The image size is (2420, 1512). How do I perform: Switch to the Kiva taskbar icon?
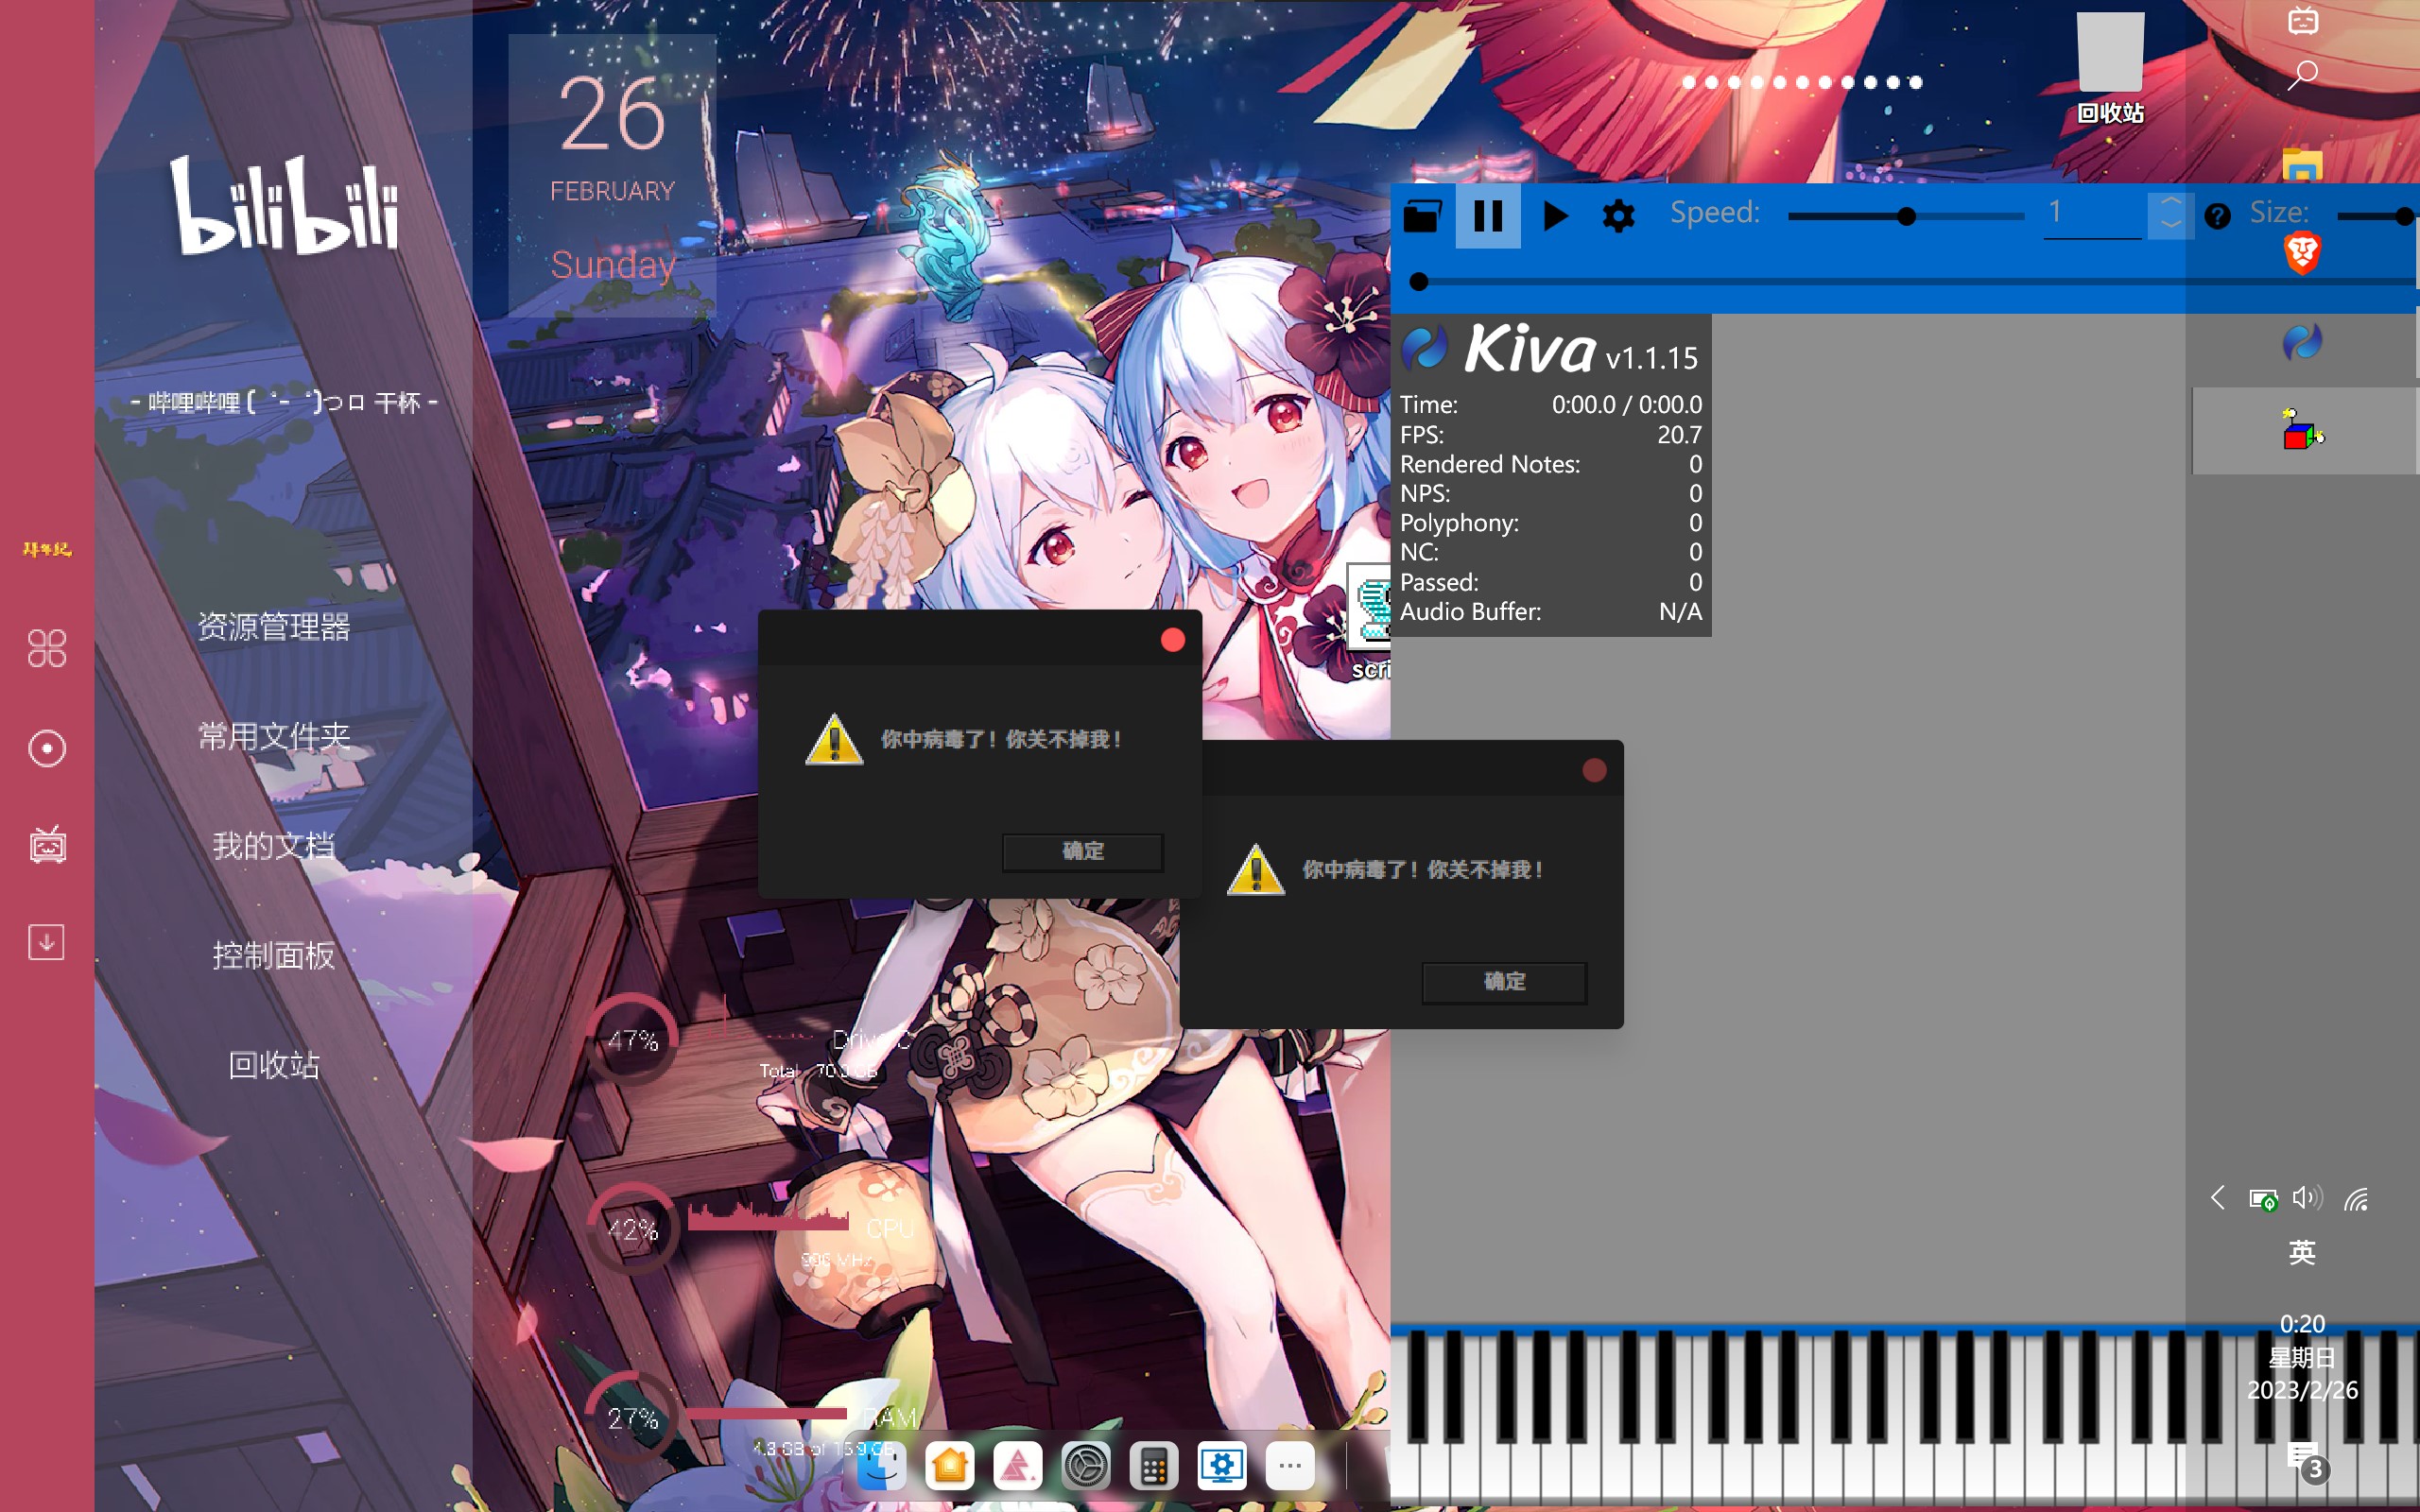click(x=2302, y=343)
